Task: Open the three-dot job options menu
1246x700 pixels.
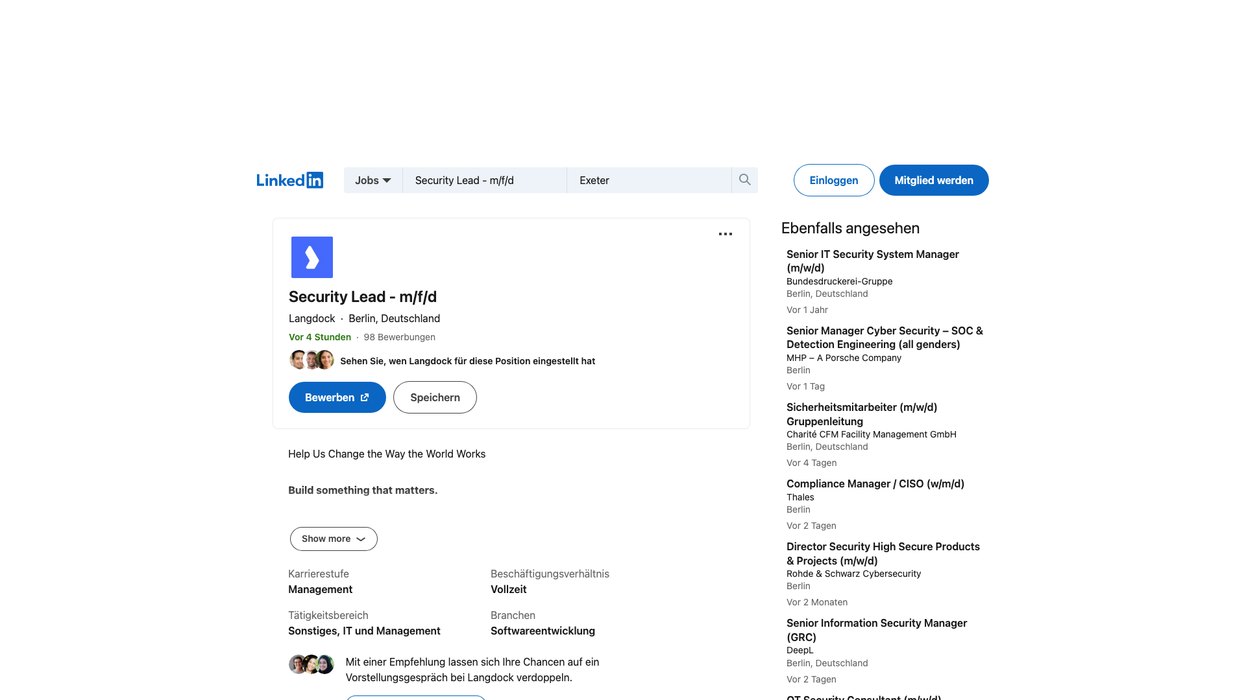Action: [726, 234]
